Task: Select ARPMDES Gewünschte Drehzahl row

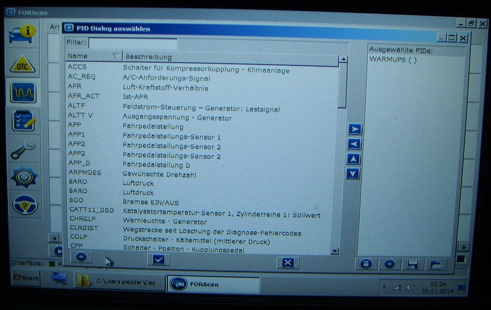Action: pos(202,173)
